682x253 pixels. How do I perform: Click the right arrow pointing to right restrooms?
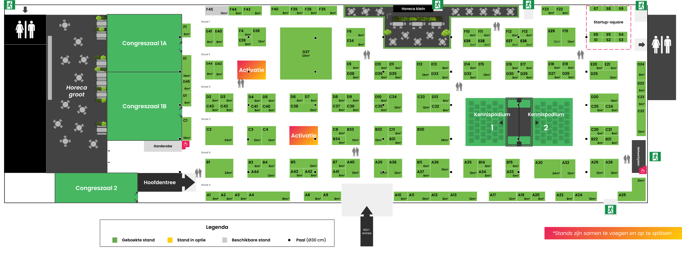642,45
